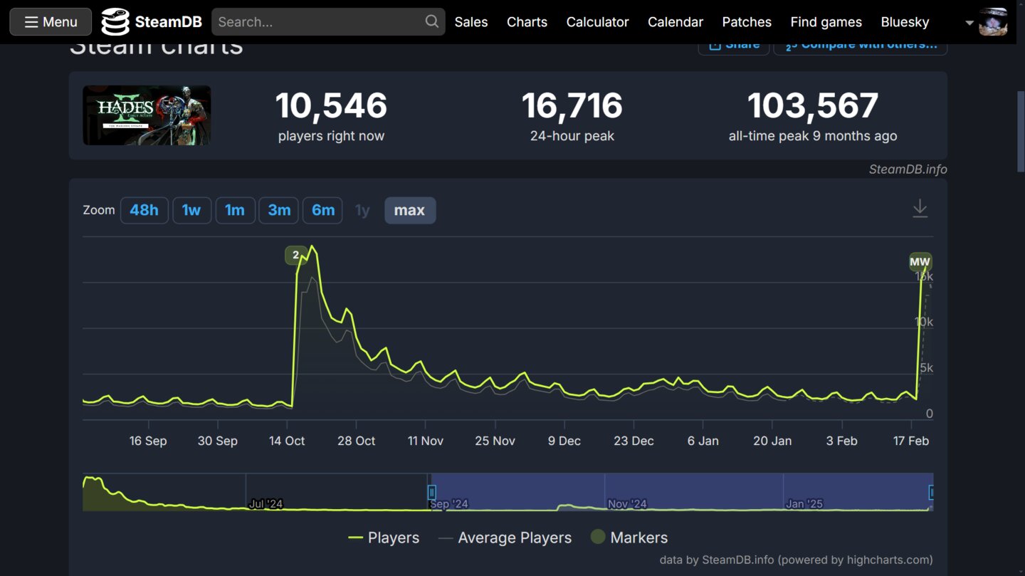Select the 3m zoom range
The height and width of the screenshot is (576, 1025).
279,210
